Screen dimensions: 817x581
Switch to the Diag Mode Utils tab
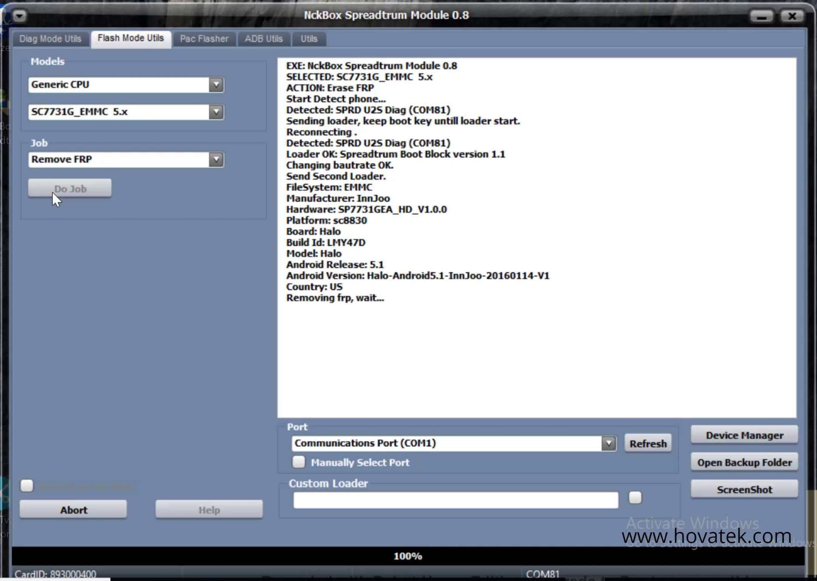click(x=50, y=39)
